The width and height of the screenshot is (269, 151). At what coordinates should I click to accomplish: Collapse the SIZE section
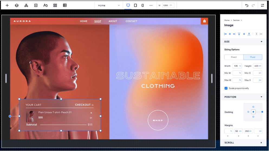click(261, 42)
